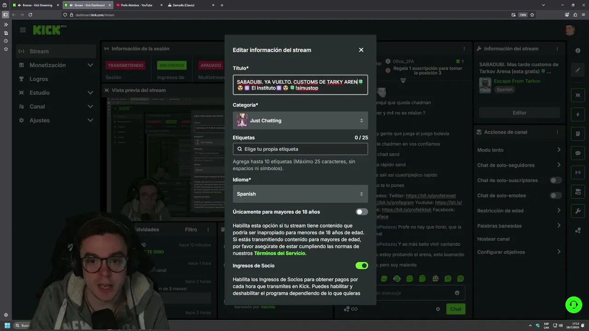Open Palabras baneadas settings
589x331 pixels.
click(519, 226)
